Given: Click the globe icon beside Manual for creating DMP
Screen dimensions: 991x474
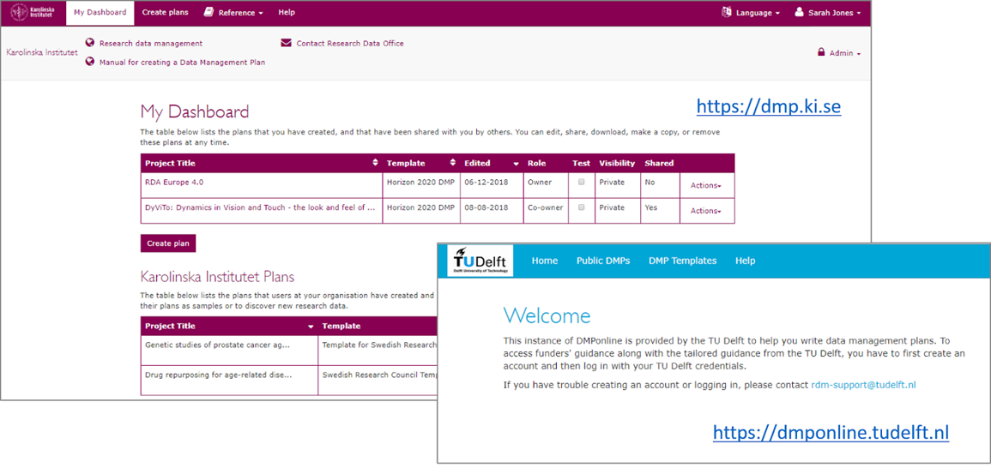Looking at the screenshot, I should pyautogui.click(x=90, y=62).
